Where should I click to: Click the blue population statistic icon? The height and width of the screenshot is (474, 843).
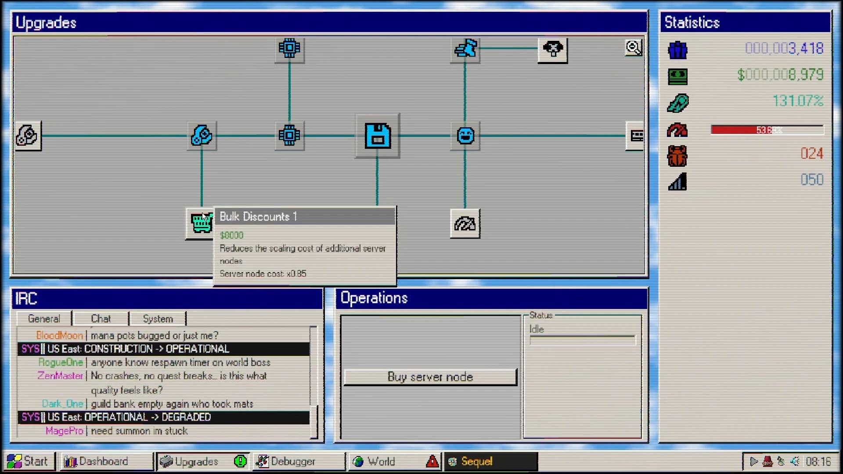677,50
